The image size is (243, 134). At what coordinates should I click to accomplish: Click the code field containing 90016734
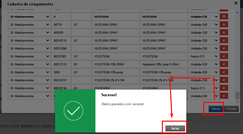(61, 88)
